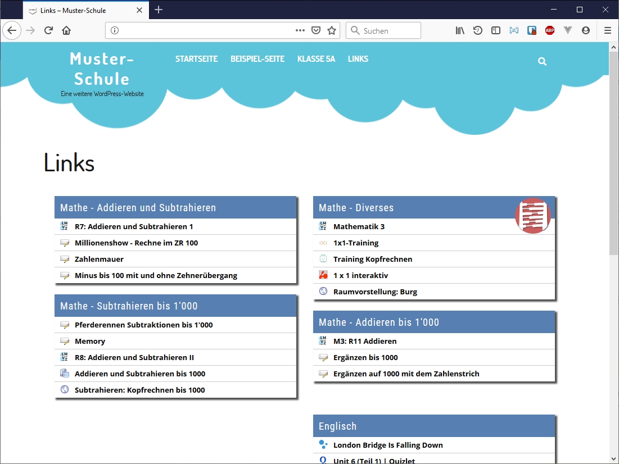Save page to Pocket
This screenshot has width=619, height=464.
click(x=316, y=30)
